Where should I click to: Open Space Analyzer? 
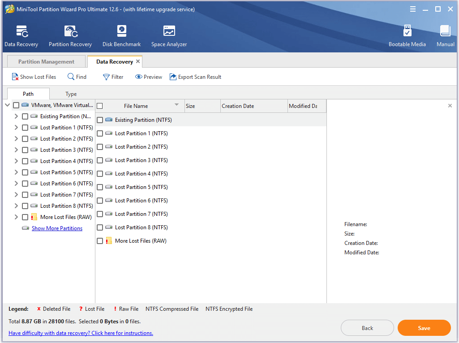click(x=169, y=31)
